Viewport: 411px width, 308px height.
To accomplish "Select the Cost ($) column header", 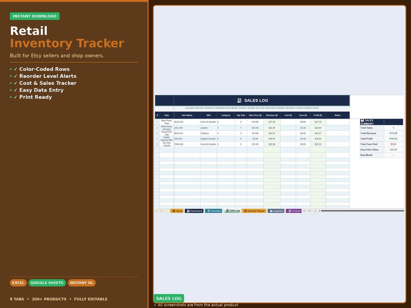I will click(288, 115).
